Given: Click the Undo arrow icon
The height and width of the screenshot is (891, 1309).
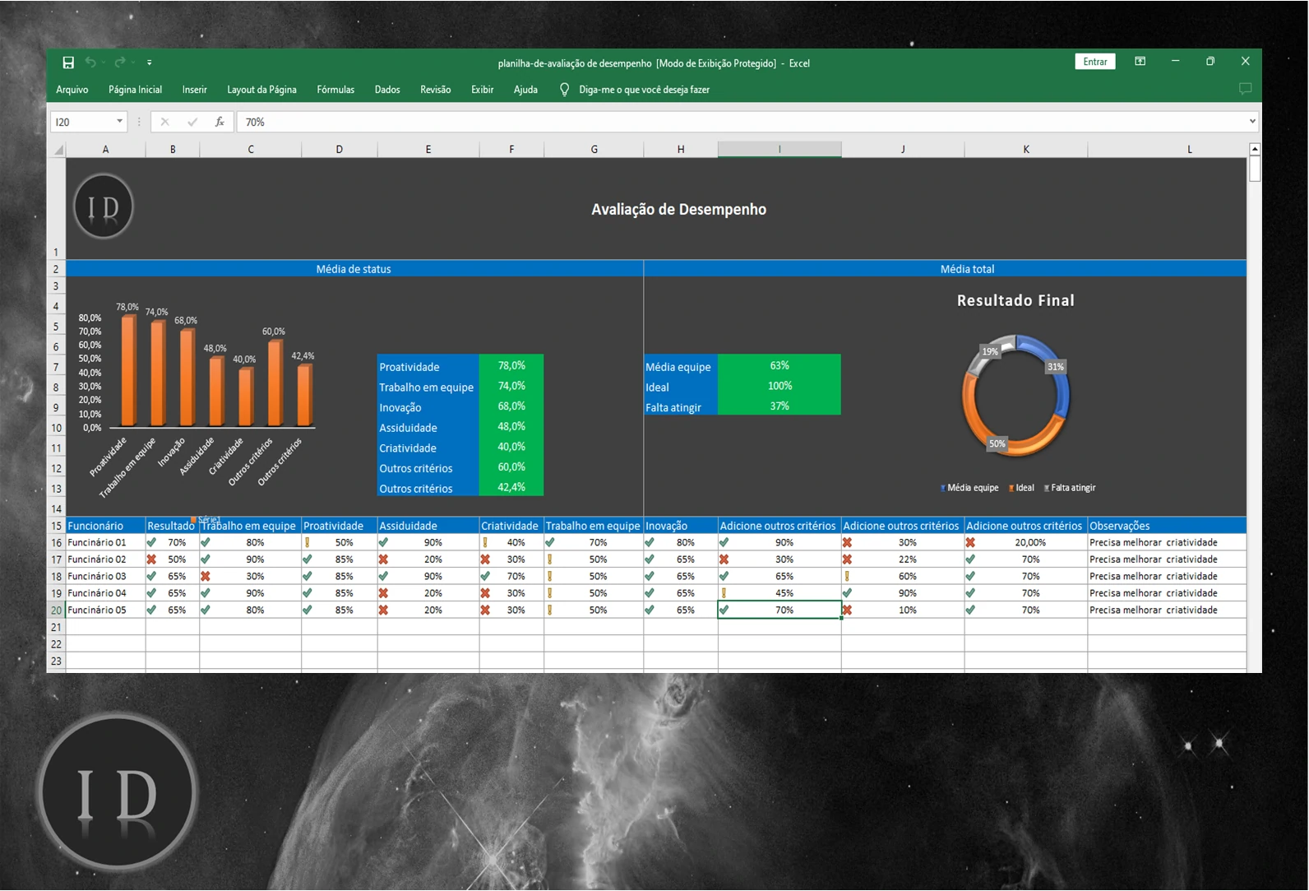Looking at the screenshot, I should 90,63.
